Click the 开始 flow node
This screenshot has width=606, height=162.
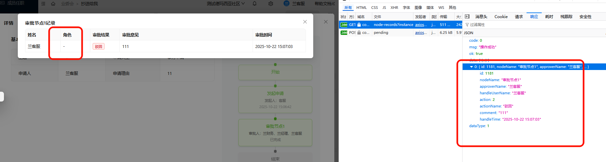coord(275,72)
